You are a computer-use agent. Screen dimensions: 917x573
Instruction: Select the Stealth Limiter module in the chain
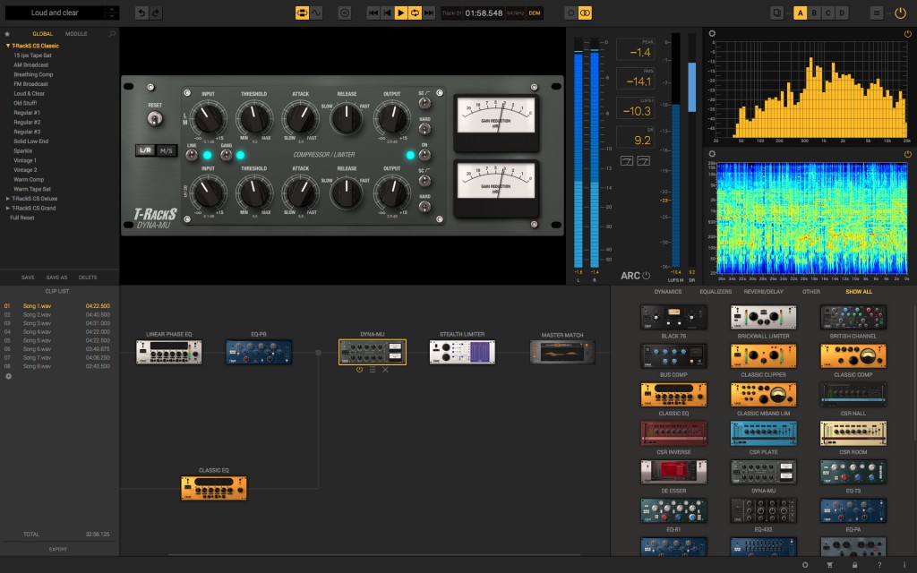(x=462, y=352)
